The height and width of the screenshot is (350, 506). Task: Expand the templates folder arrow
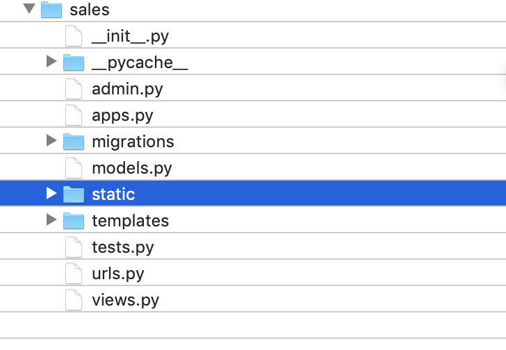coord(51,219)
